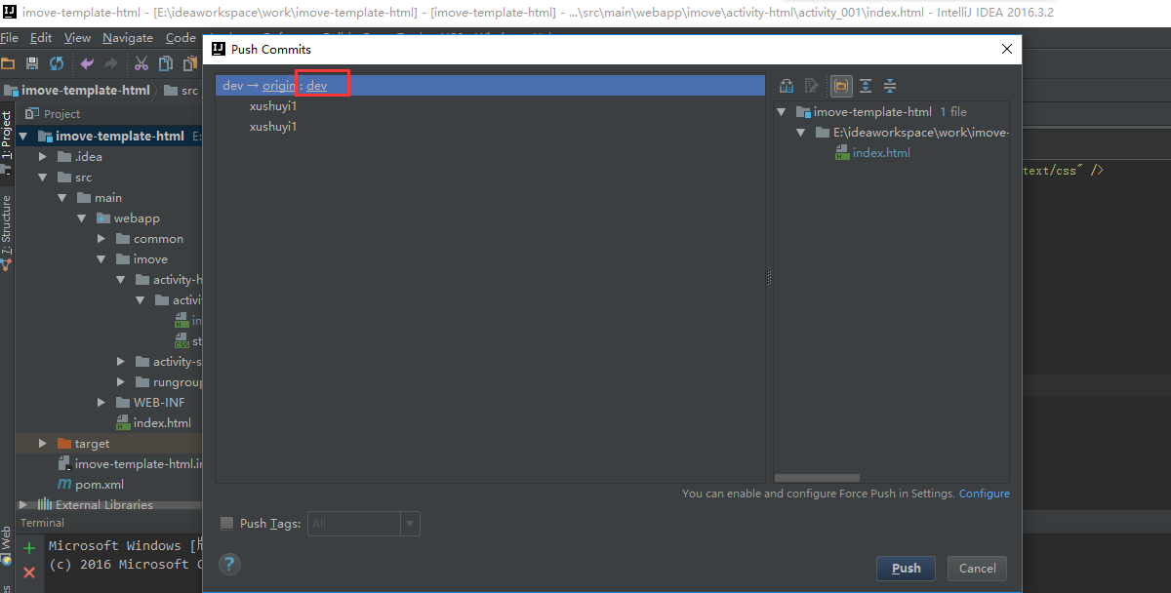1171x593 pixels.
Task: Click the Edit Source icon in Push dialog
Action: [x=812, y=86]
